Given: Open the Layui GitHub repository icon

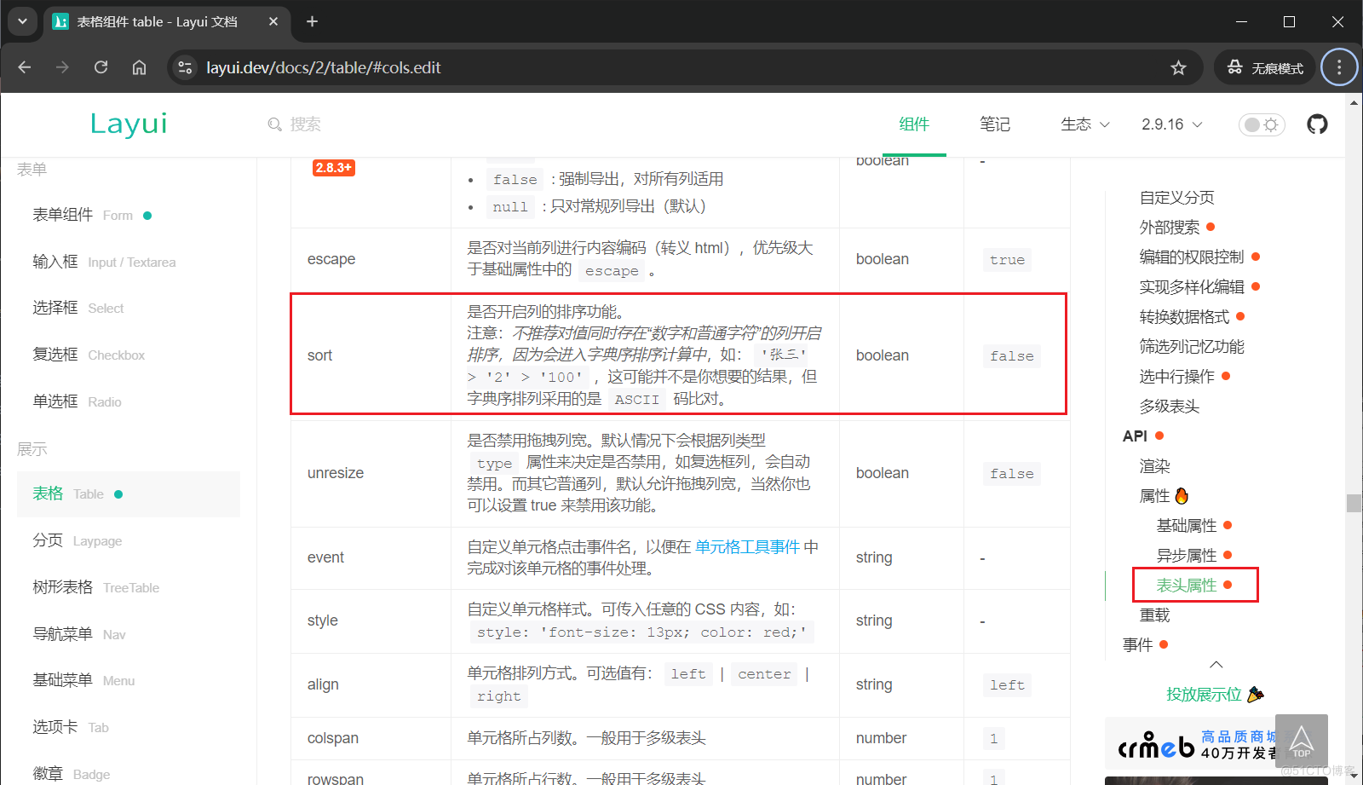Looking at the screenshot, I should pos(1317,124).
